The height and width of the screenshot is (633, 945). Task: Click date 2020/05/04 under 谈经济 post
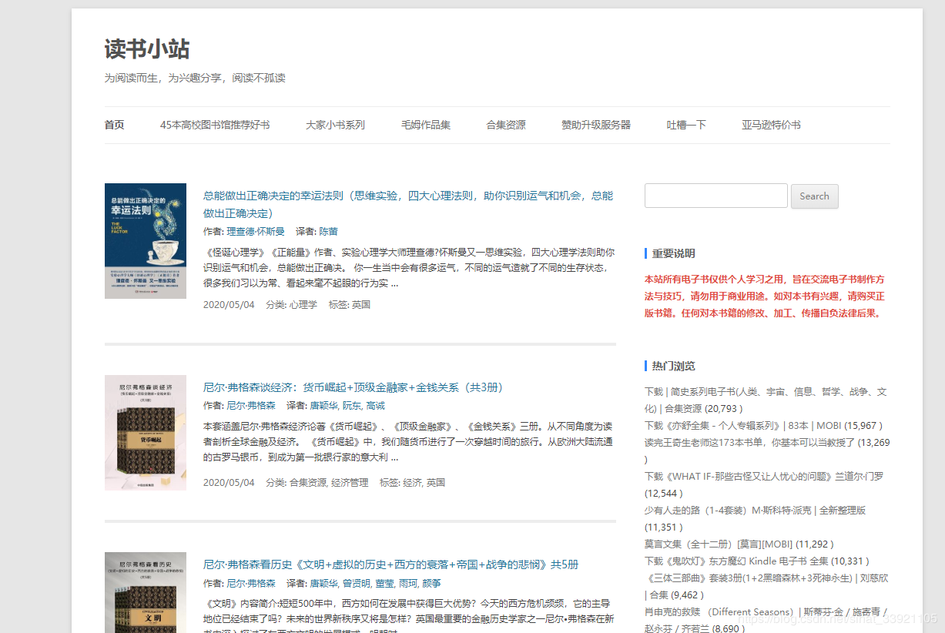229,482
